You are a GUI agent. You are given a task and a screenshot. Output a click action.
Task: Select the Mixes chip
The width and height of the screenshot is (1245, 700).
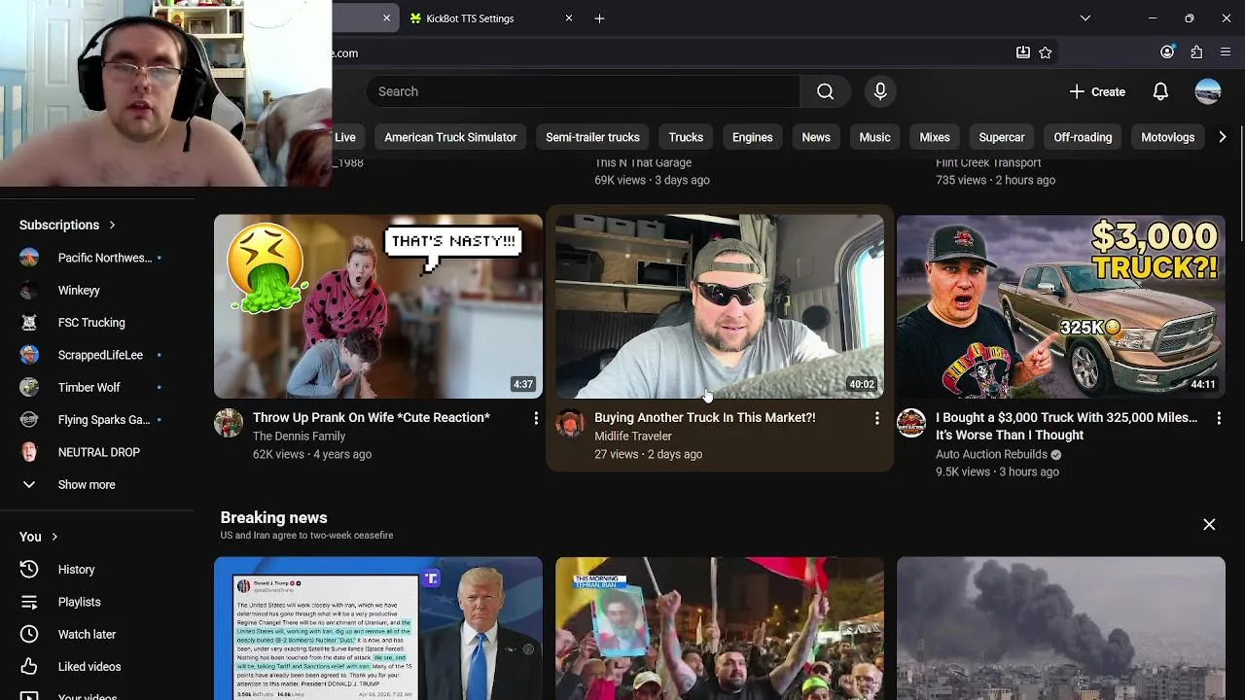pyautogui.click(x=935, y=137)
